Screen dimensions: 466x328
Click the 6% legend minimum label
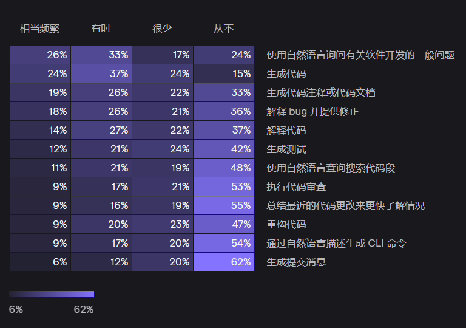(x=16, y=310)
